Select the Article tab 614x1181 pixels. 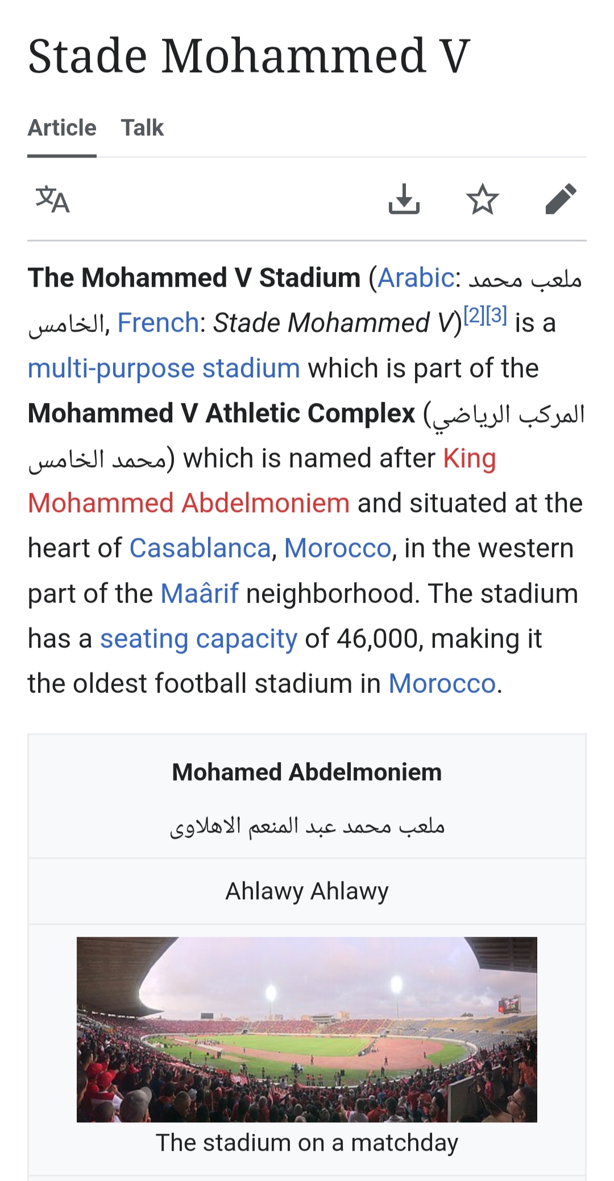point(62,128)
